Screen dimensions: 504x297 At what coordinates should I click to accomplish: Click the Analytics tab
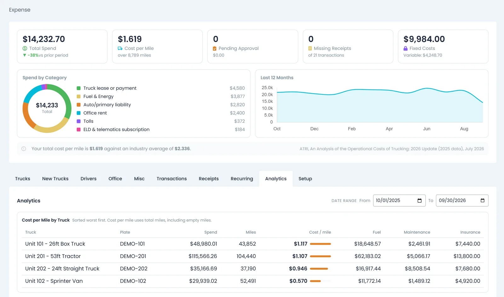coord(276,179)
